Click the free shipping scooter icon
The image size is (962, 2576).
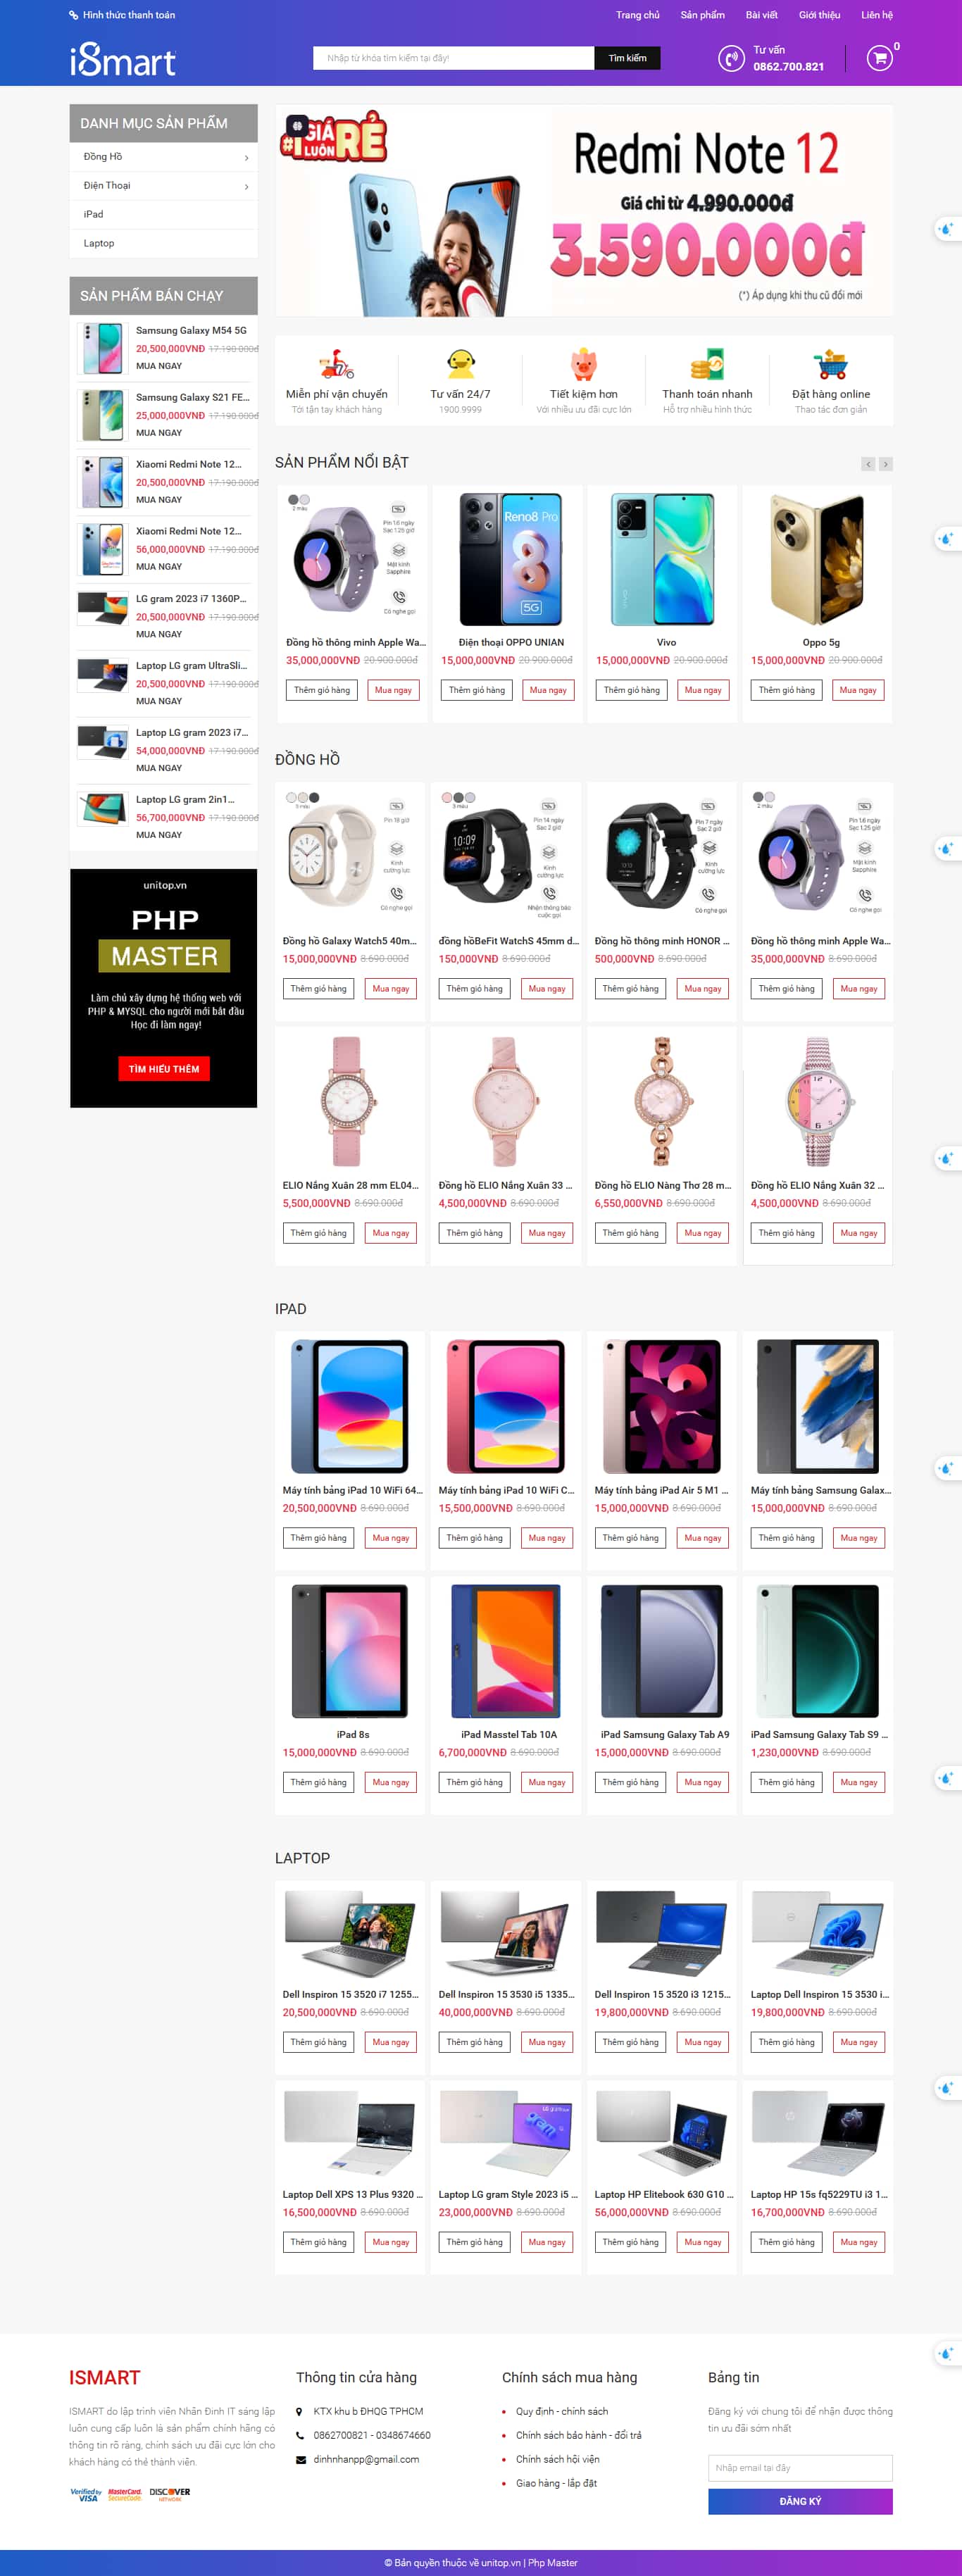click(x=336, y=364)
